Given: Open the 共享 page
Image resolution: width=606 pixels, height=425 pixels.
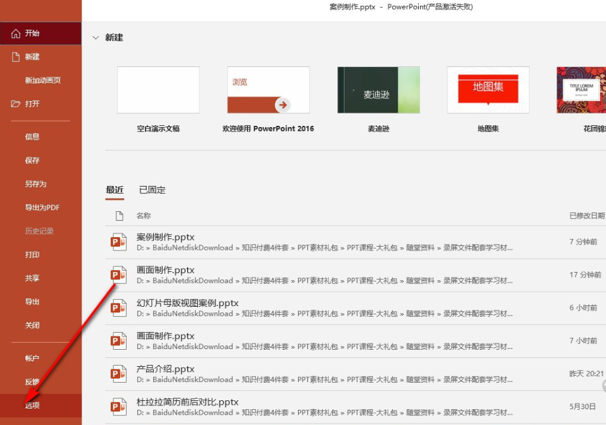Looking at the screenshot, I should point(40,278).
